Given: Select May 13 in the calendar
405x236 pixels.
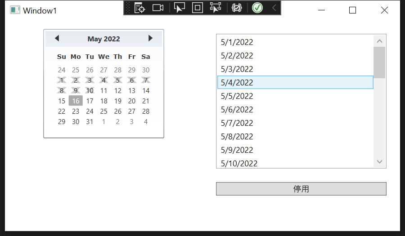Looking at the screenshot, I should tap(132, 90).
